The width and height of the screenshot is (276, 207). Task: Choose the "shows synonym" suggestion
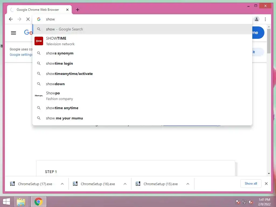click(142, 53)
